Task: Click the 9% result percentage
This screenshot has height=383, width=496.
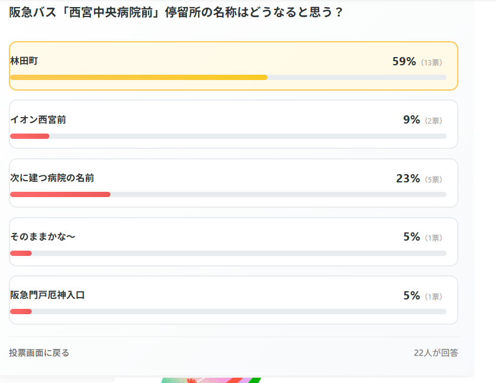Action: (x=411, y=119)
